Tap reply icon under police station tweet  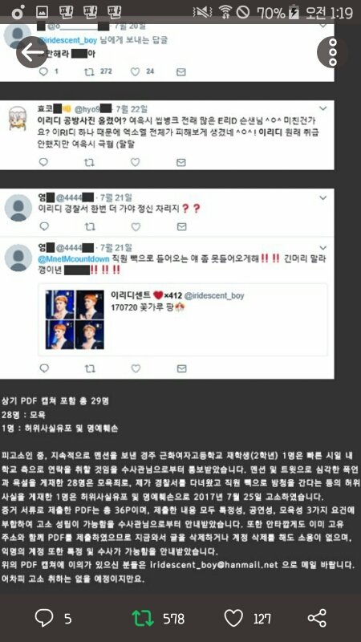[x=44, y=226]
